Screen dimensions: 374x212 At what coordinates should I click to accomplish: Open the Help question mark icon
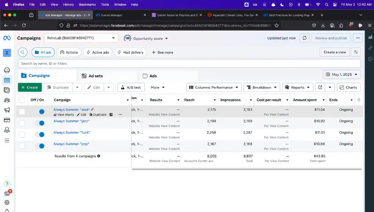click(7, 183)
